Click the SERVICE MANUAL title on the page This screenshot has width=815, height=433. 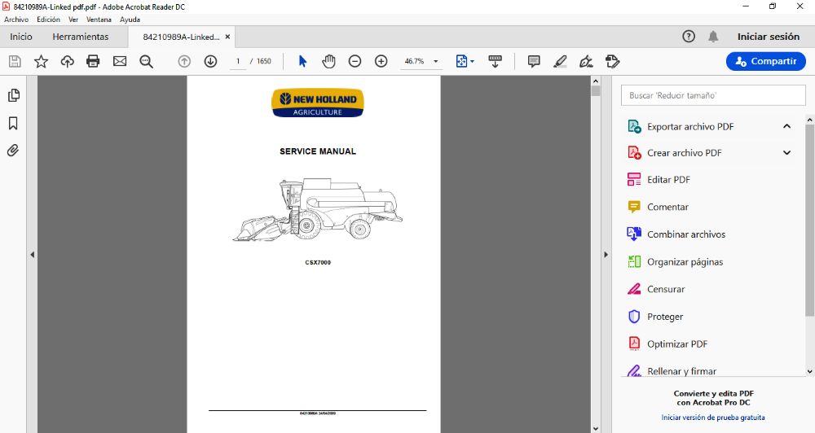[318, 151]
